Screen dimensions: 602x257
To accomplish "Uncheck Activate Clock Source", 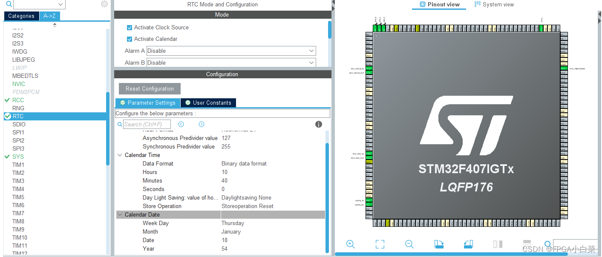I will coord(130,28).
